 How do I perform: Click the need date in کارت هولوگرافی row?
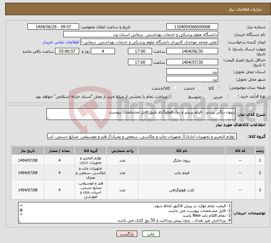pyautogui.click(x=28, y=190)
